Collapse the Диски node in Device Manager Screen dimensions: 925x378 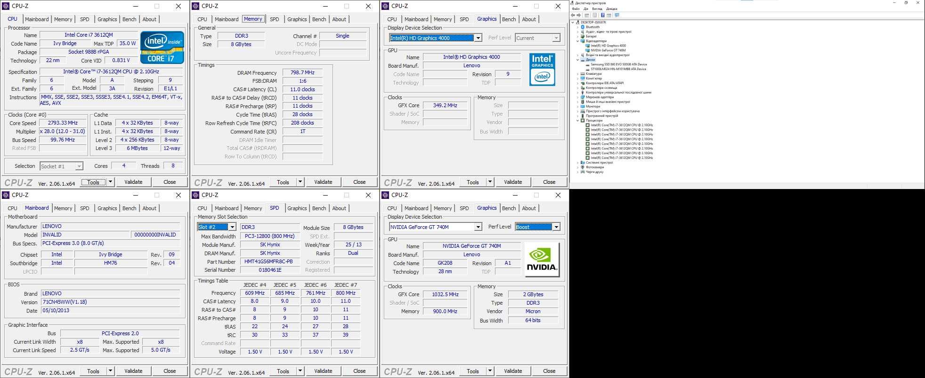pos(577,60)
